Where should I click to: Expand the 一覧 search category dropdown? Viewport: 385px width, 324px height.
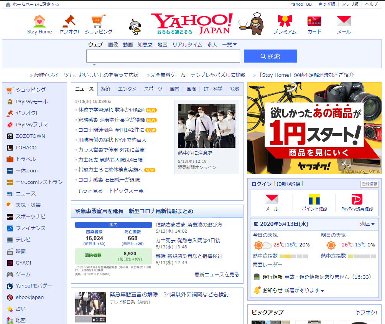(x=229, y=45)
